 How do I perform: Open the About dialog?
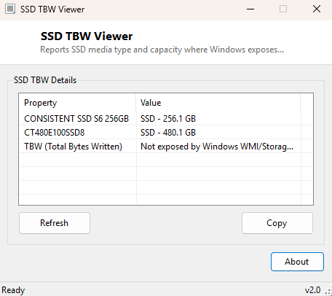[297, 262]
